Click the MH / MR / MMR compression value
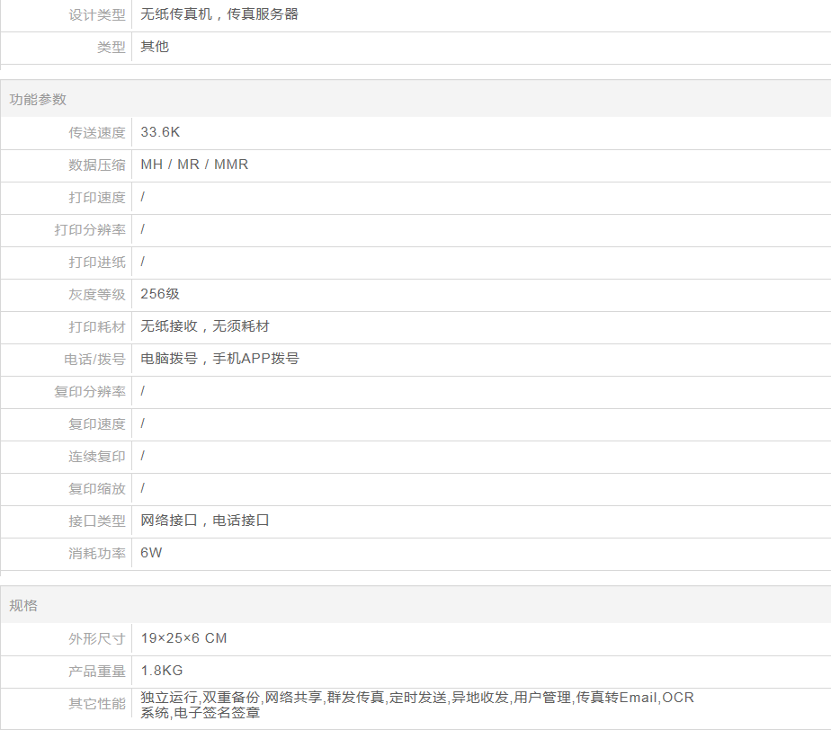 194,165
